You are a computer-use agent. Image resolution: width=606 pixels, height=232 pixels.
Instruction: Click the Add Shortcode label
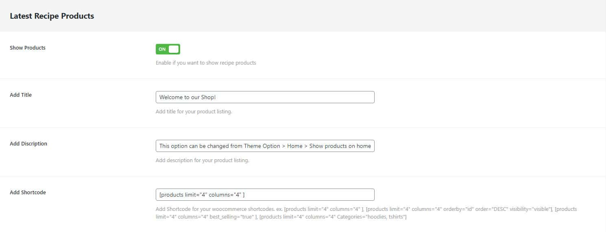pos(28,192)
